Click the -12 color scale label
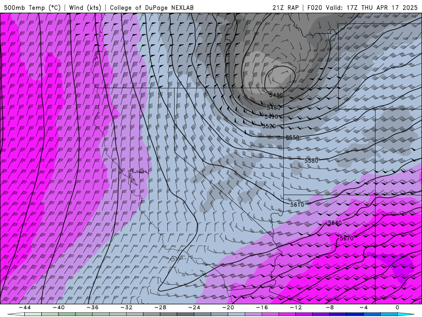The image size is (422, 317). (x=296, y=307)
